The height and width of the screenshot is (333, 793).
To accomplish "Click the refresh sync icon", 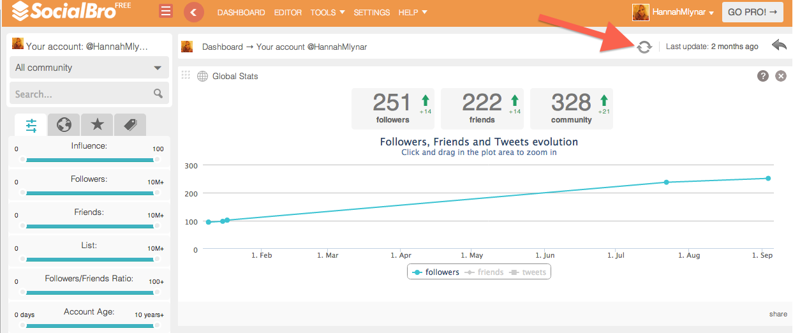I will pos(644,47).
